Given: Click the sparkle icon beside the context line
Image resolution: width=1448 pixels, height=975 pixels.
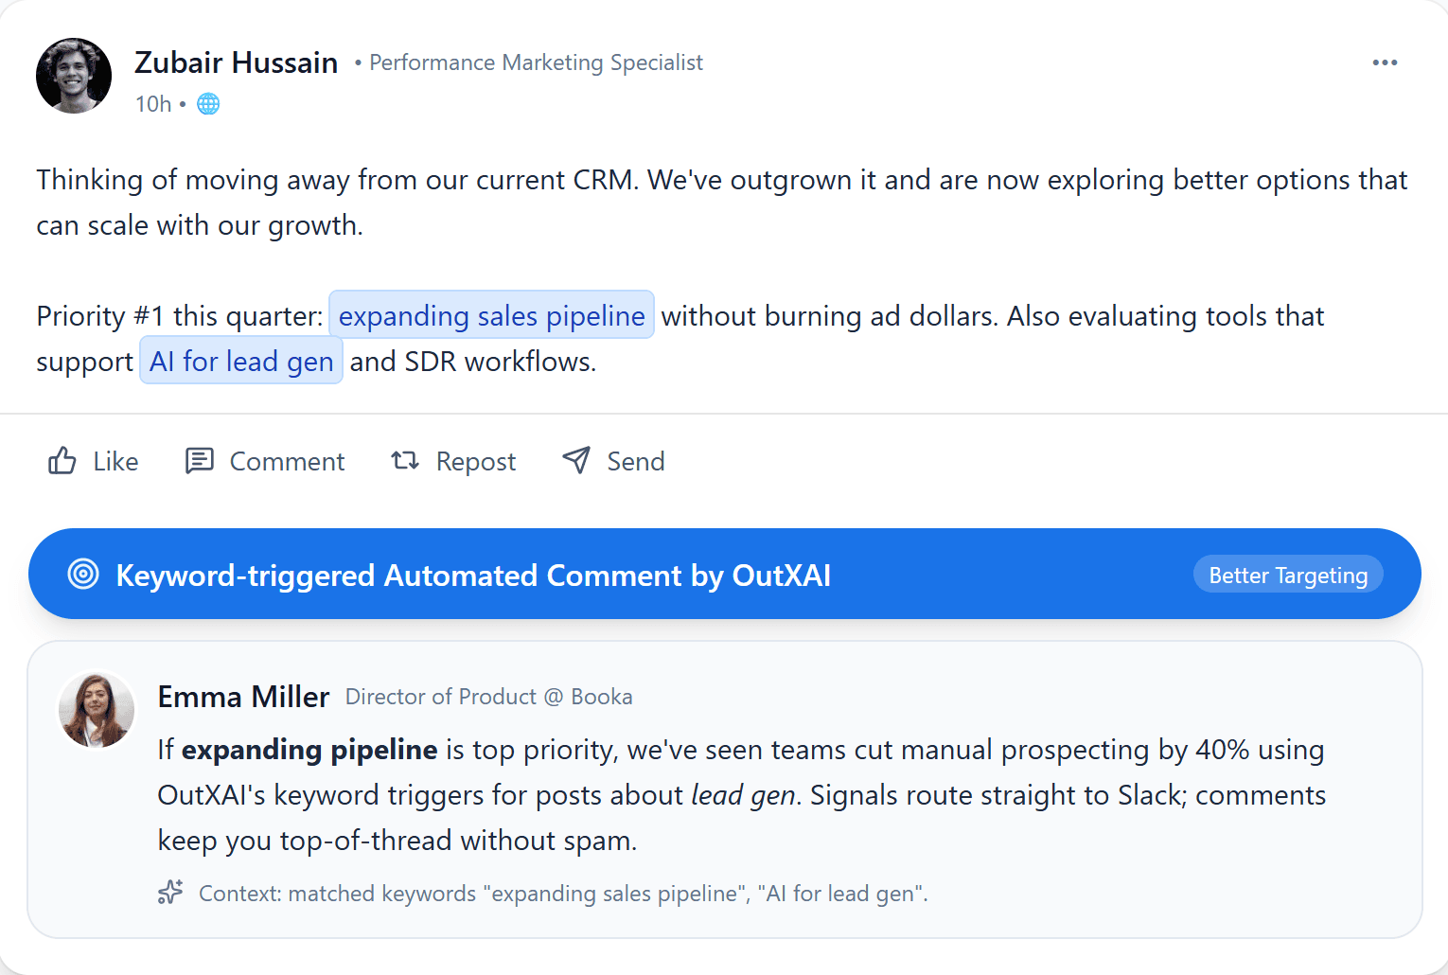Looking at the screenshot, I should [170, 892].
